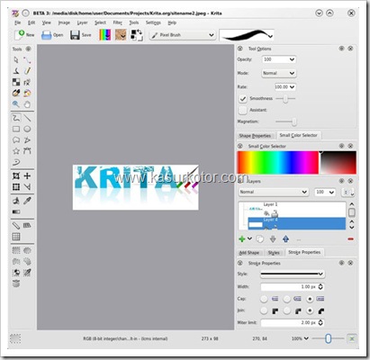The height and width of the screenshot is (360, 370).
Task: Select the star shape tool
Action: [16, 151]
